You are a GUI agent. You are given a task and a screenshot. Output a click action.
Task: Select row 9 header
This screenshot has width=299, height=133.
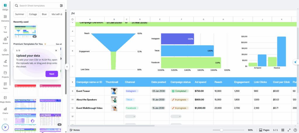click(72, 91)
